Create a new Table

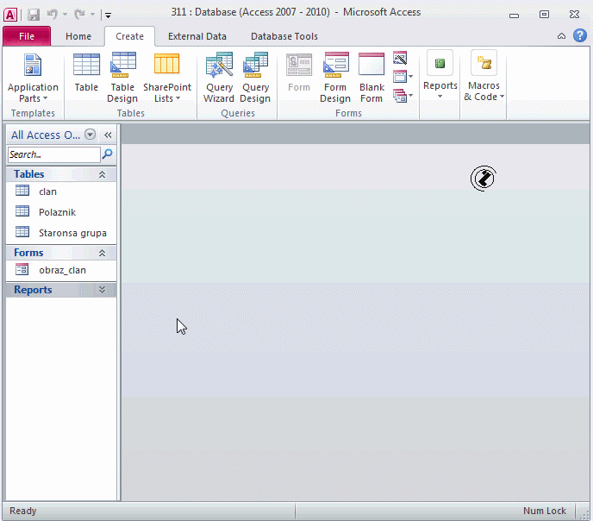coord(86,73)
